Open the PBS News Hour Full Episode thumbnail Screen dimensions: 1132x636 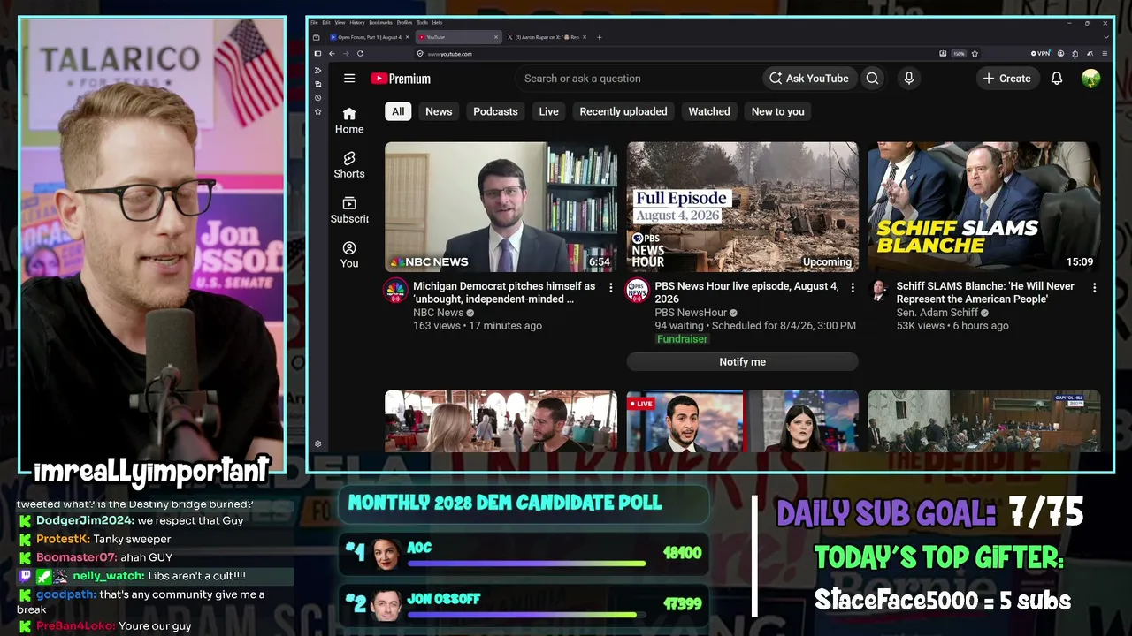coord(743,207)
